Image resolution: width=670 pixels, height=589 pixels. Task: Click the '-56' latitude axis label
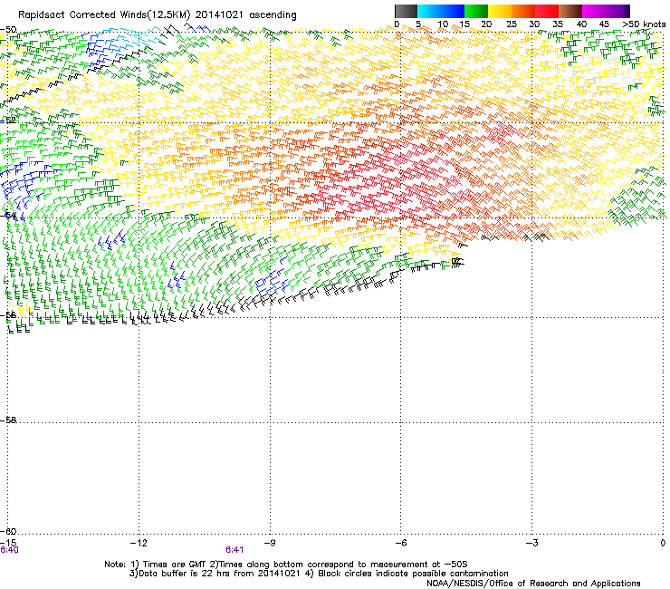pyautogui.click(x=8, y=314)
